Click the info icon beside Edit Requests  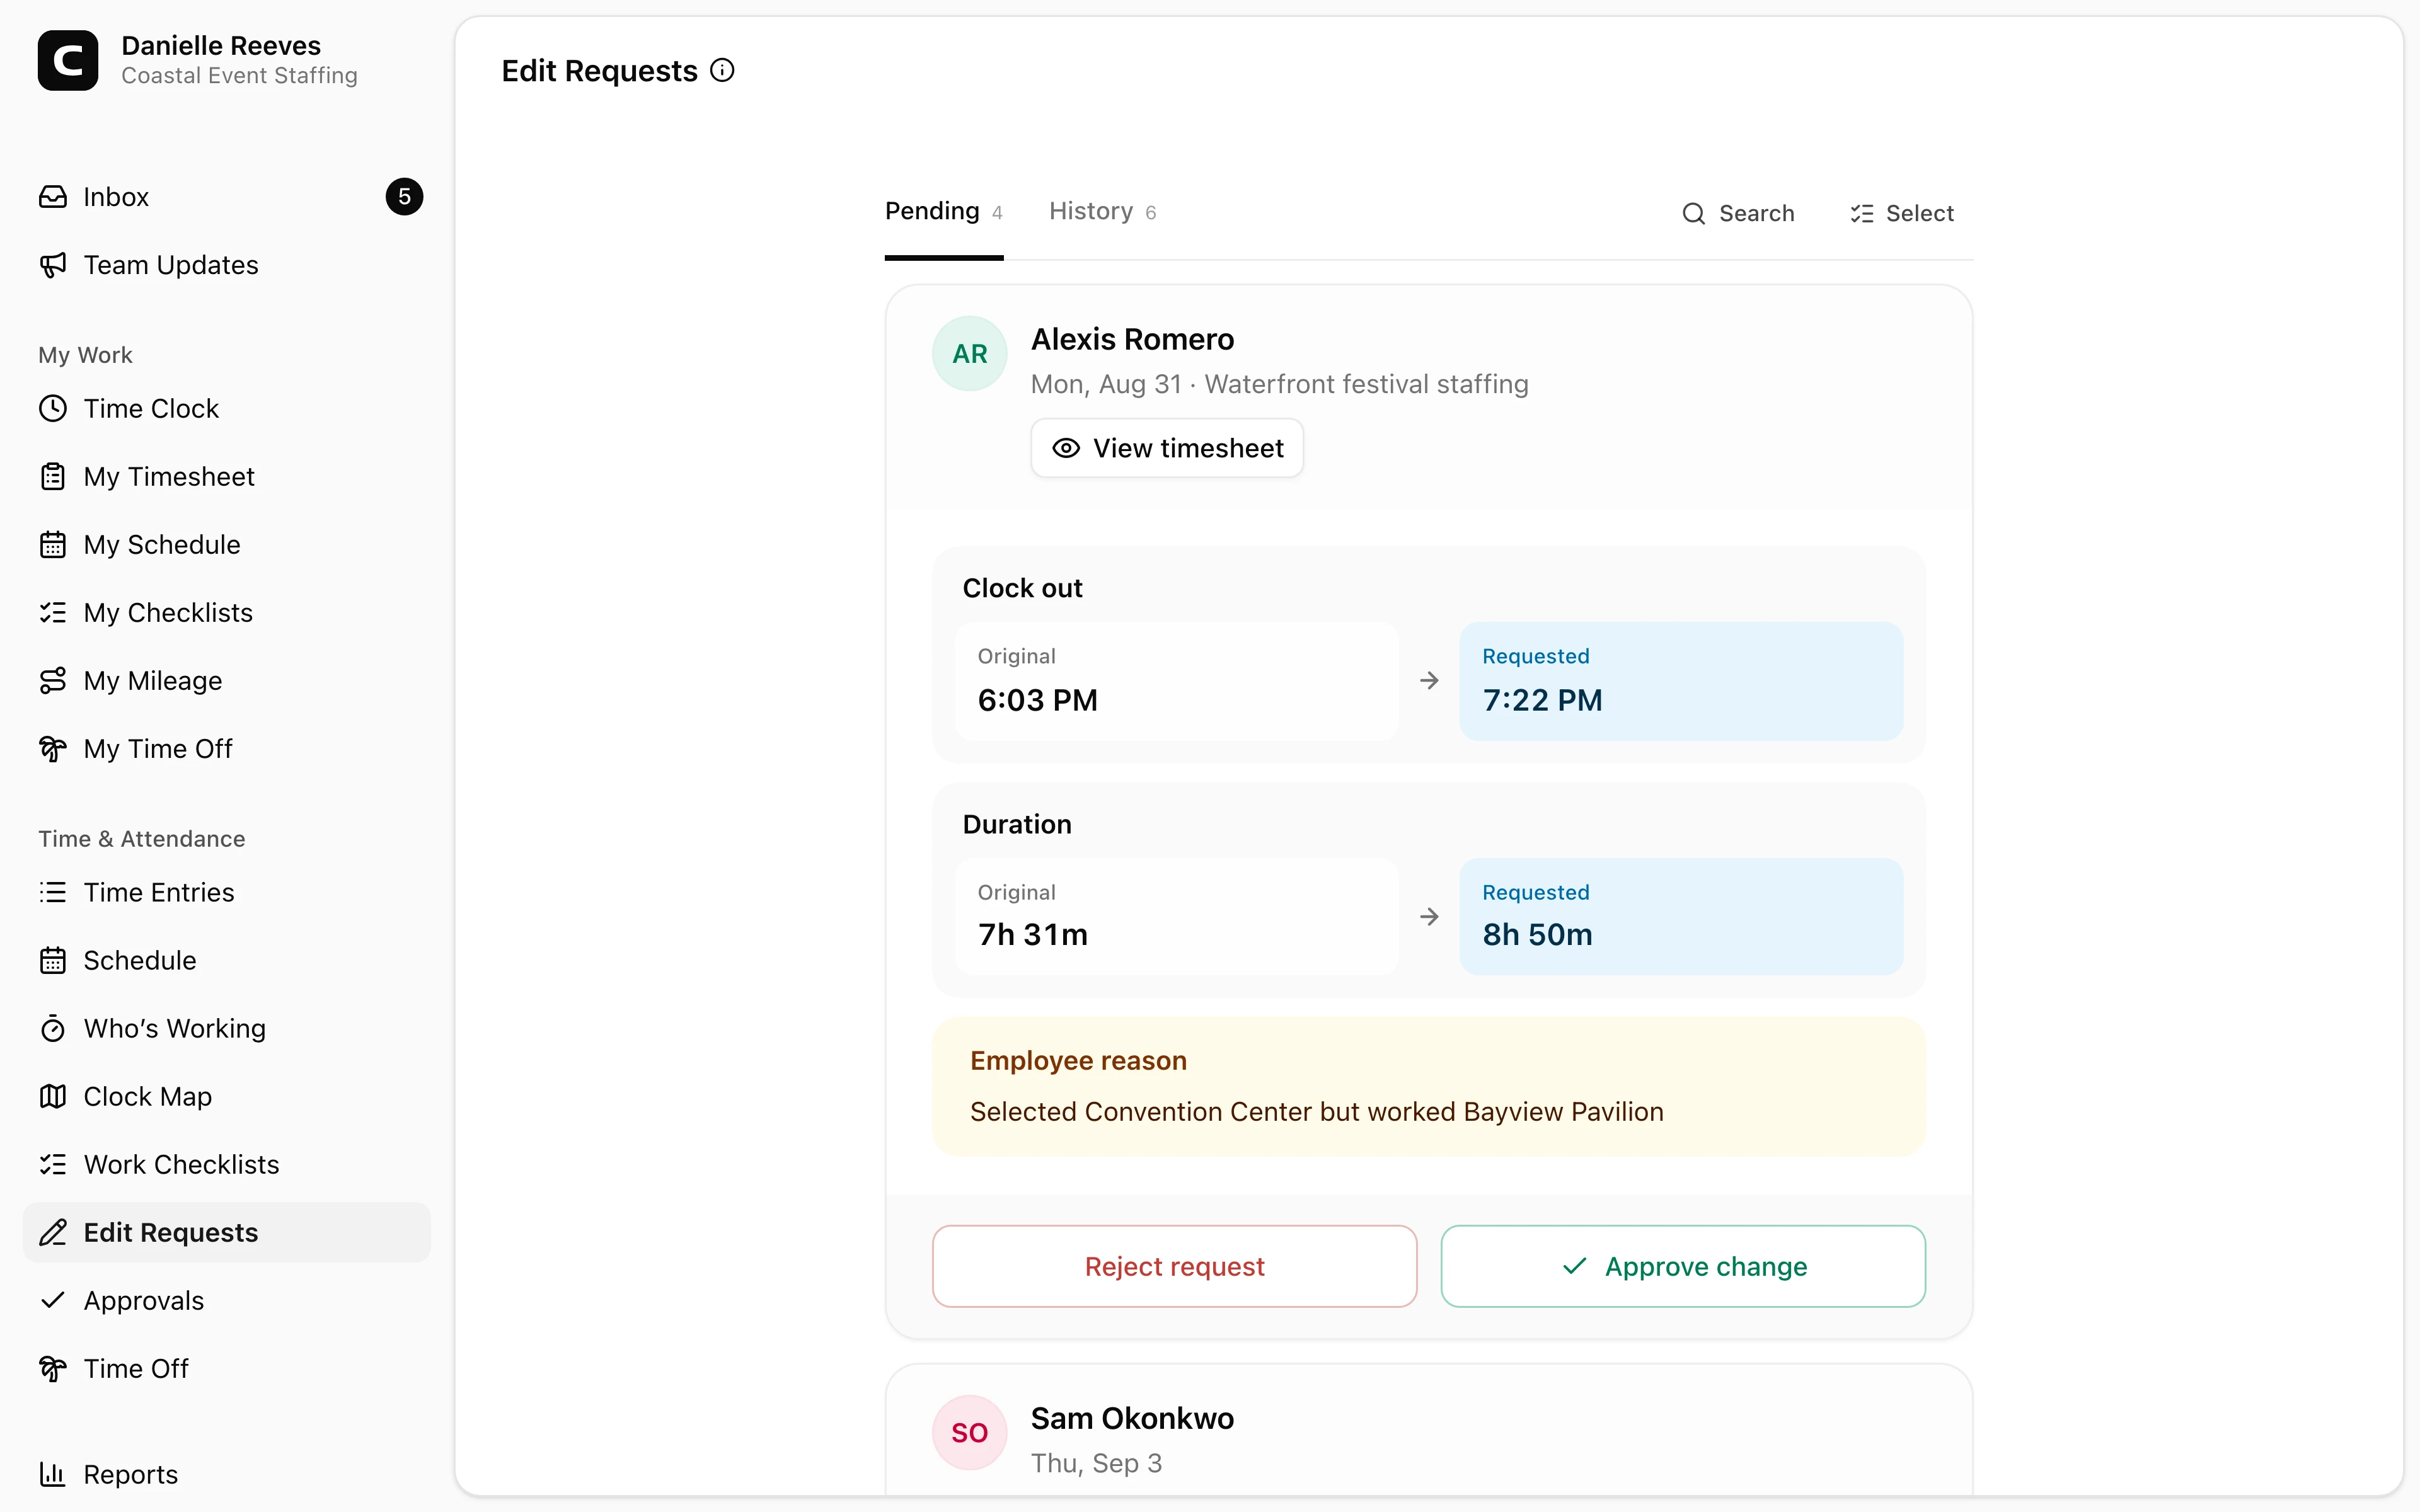click(x=722, y=71)
